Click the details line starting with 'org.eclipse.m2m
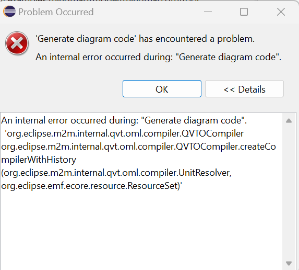This screenshot has width=299, height=270. (x=125, y=133)
